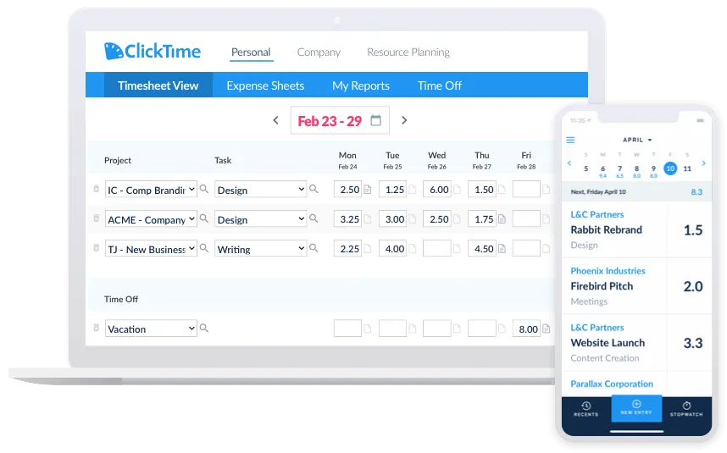The height and width of the screenshot is (453, 727).
Task: Tap New Entry button on phone
Action: (636, 408)
